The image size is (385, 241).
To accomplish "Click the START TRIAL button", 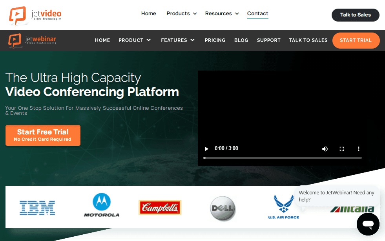I will (x=356, y=40).
